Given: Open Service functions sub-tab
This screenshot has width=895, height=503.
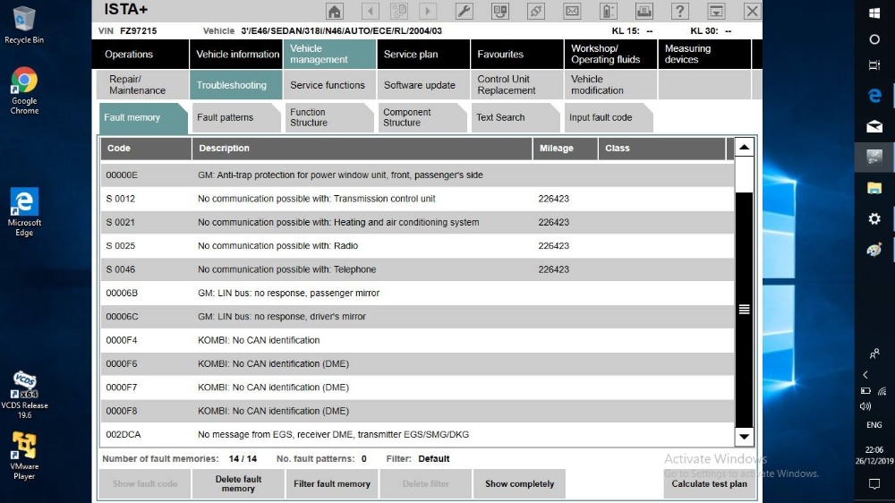Looking at the screenshot, I should tap(329, 84).
